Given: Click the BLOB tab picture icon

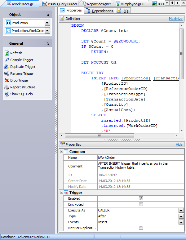Looking at the screenshot, I should [x=155, y=4].
